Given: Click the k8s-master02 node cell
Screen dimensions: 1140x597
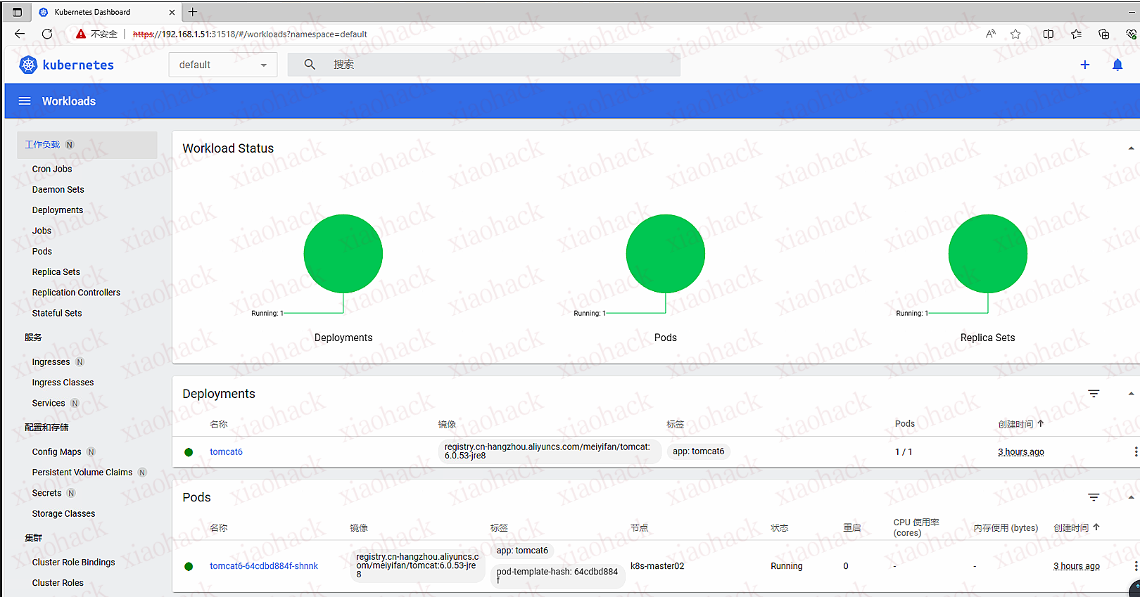Looking at the screenshot, I should pyautogui.click(x=657, y=566).
